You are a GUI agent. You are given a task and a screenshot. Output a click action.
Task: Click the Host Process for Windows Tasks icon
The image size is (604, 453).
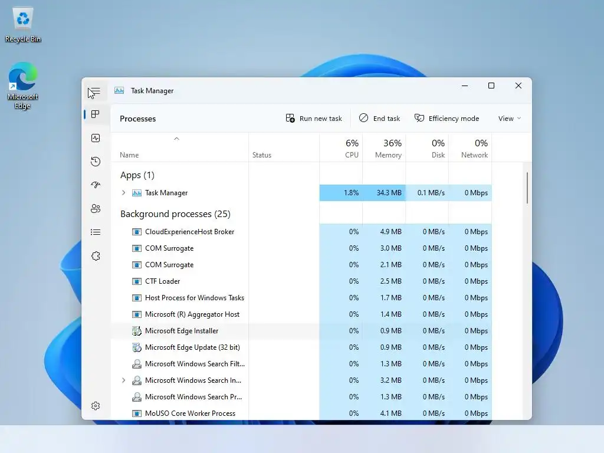tap(137, 298)
